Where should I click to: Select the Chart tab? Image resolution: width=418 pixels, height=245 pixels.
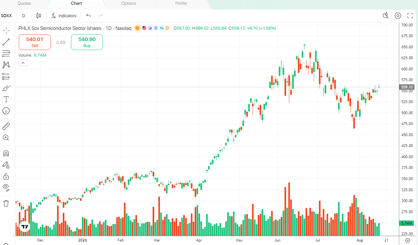coord(76,3)
